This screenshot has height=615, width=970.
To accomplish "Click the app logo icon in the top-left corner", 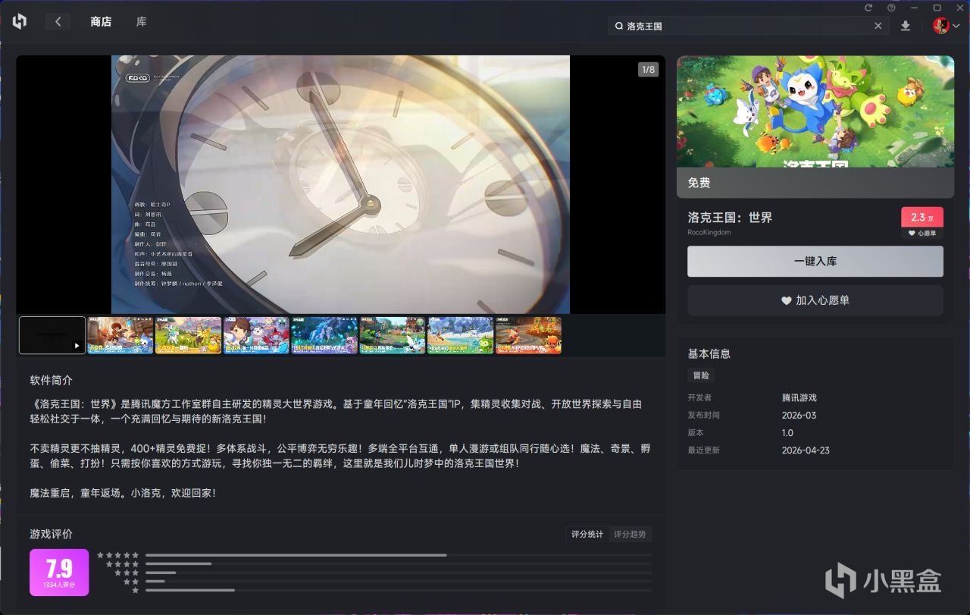I will [x=20, y=21].
